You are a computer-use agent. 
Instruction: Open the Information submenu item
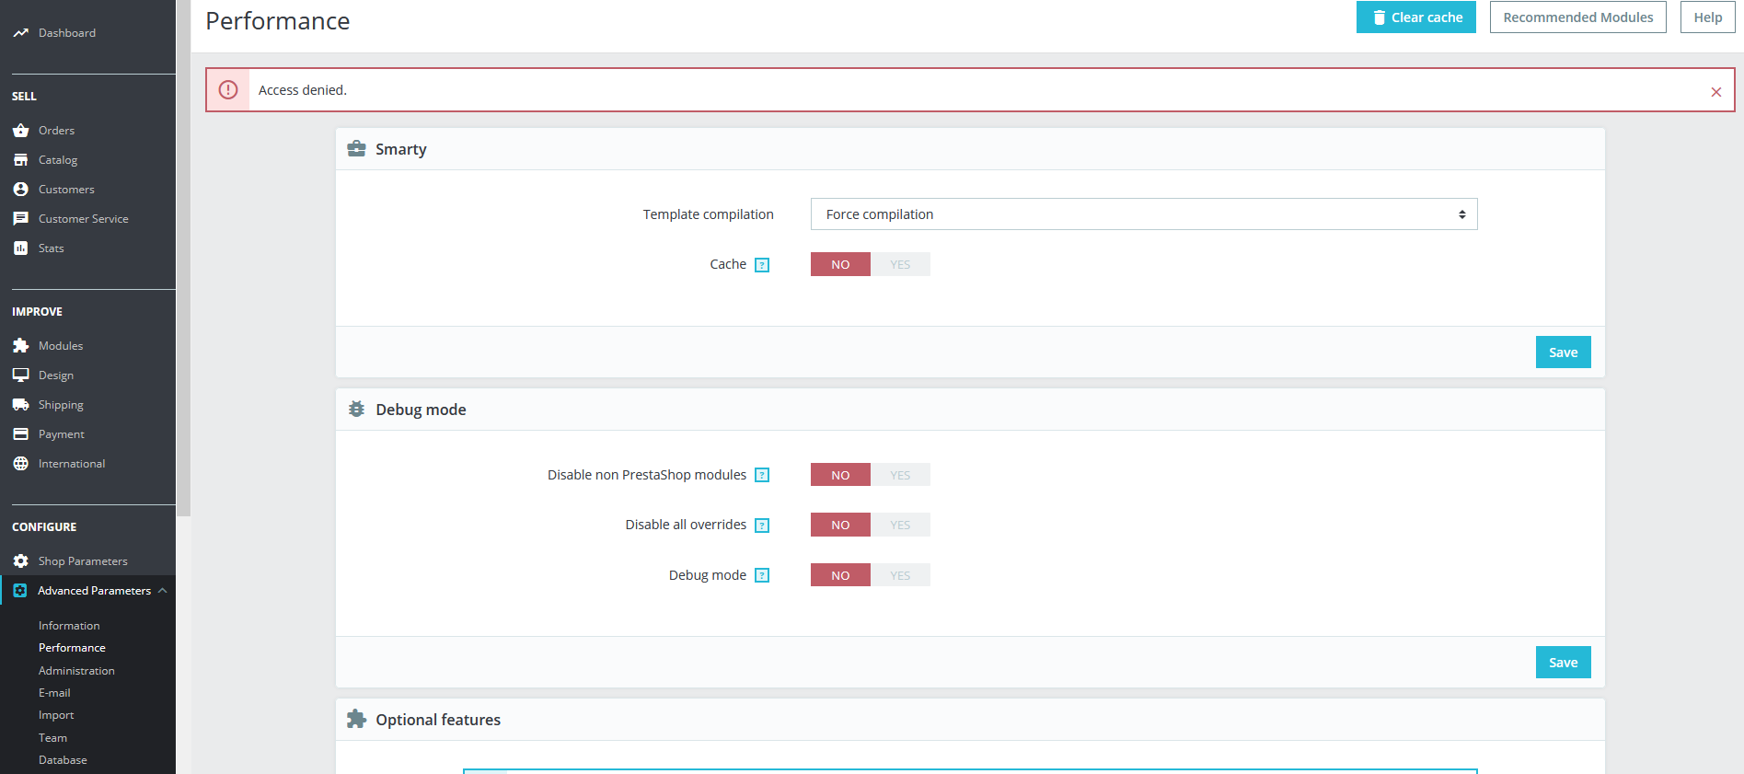[69, 626]
